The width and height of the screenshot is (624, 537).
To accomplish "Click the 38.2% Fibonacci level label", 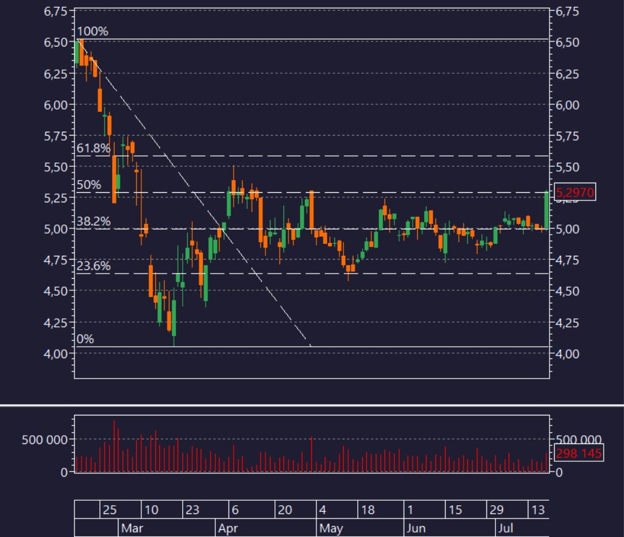I will (93, 221).
